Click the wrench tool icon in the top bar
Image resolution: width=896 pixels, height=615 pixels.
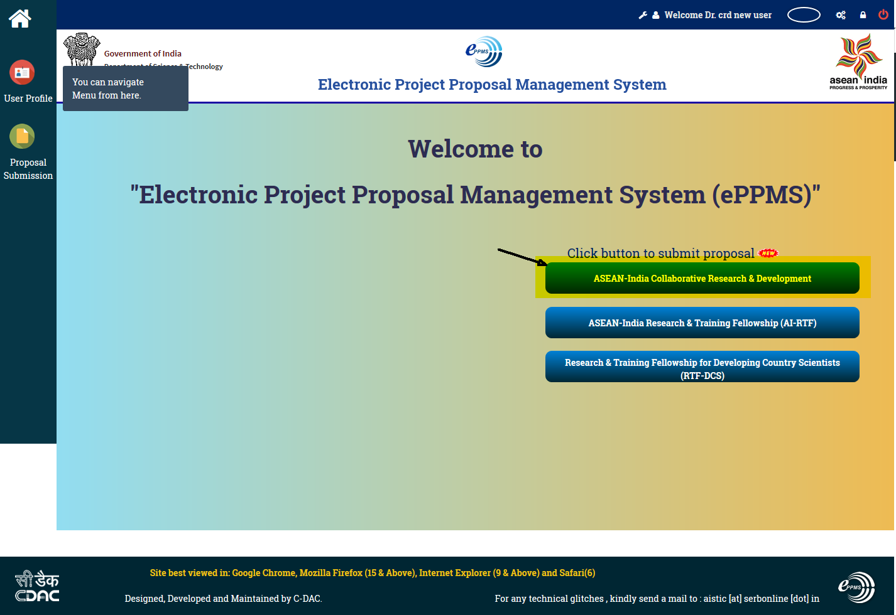click(x=643, y=14)
